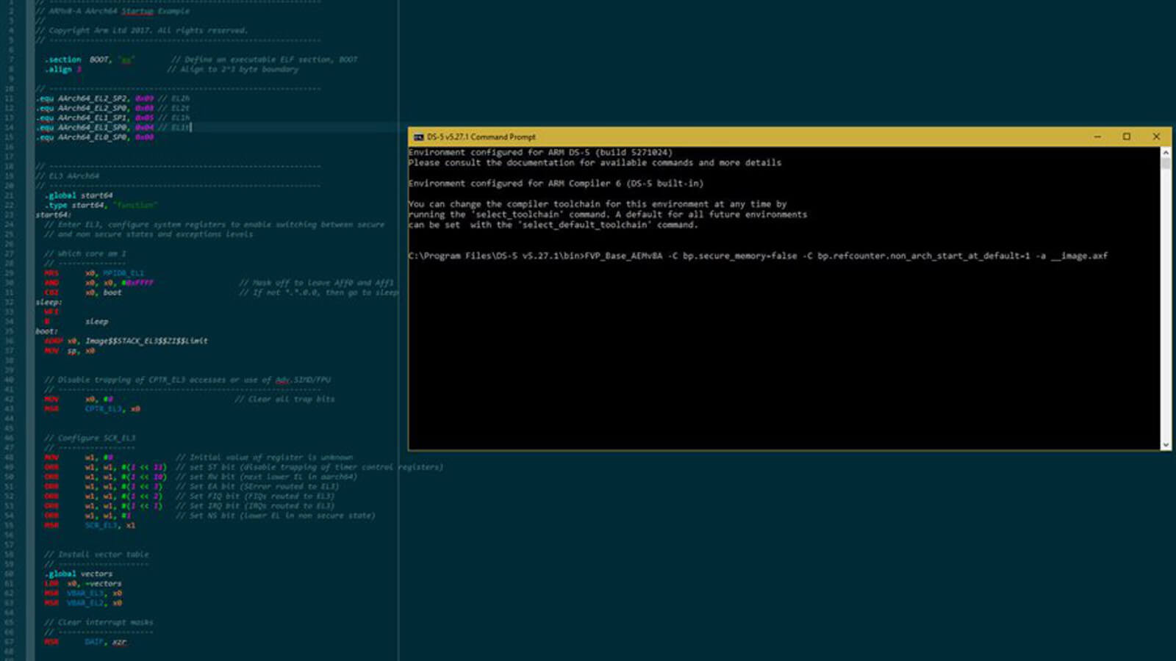Click the sleep: label in code

[49, 303]
